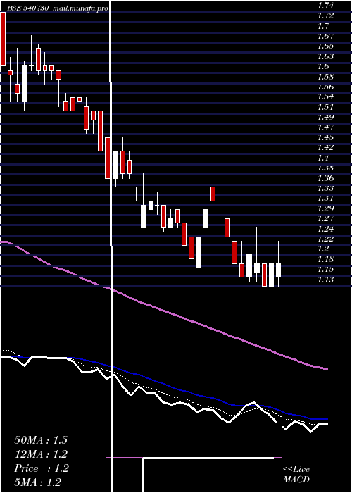Viewport: 352px width, 493px height.
Task: Click the 5MA : 1.2 readout
Action: 38,482
